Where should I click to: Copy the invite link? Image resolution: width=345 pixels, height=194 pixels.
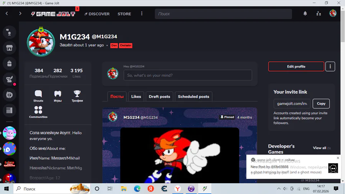tap(321, 104)
